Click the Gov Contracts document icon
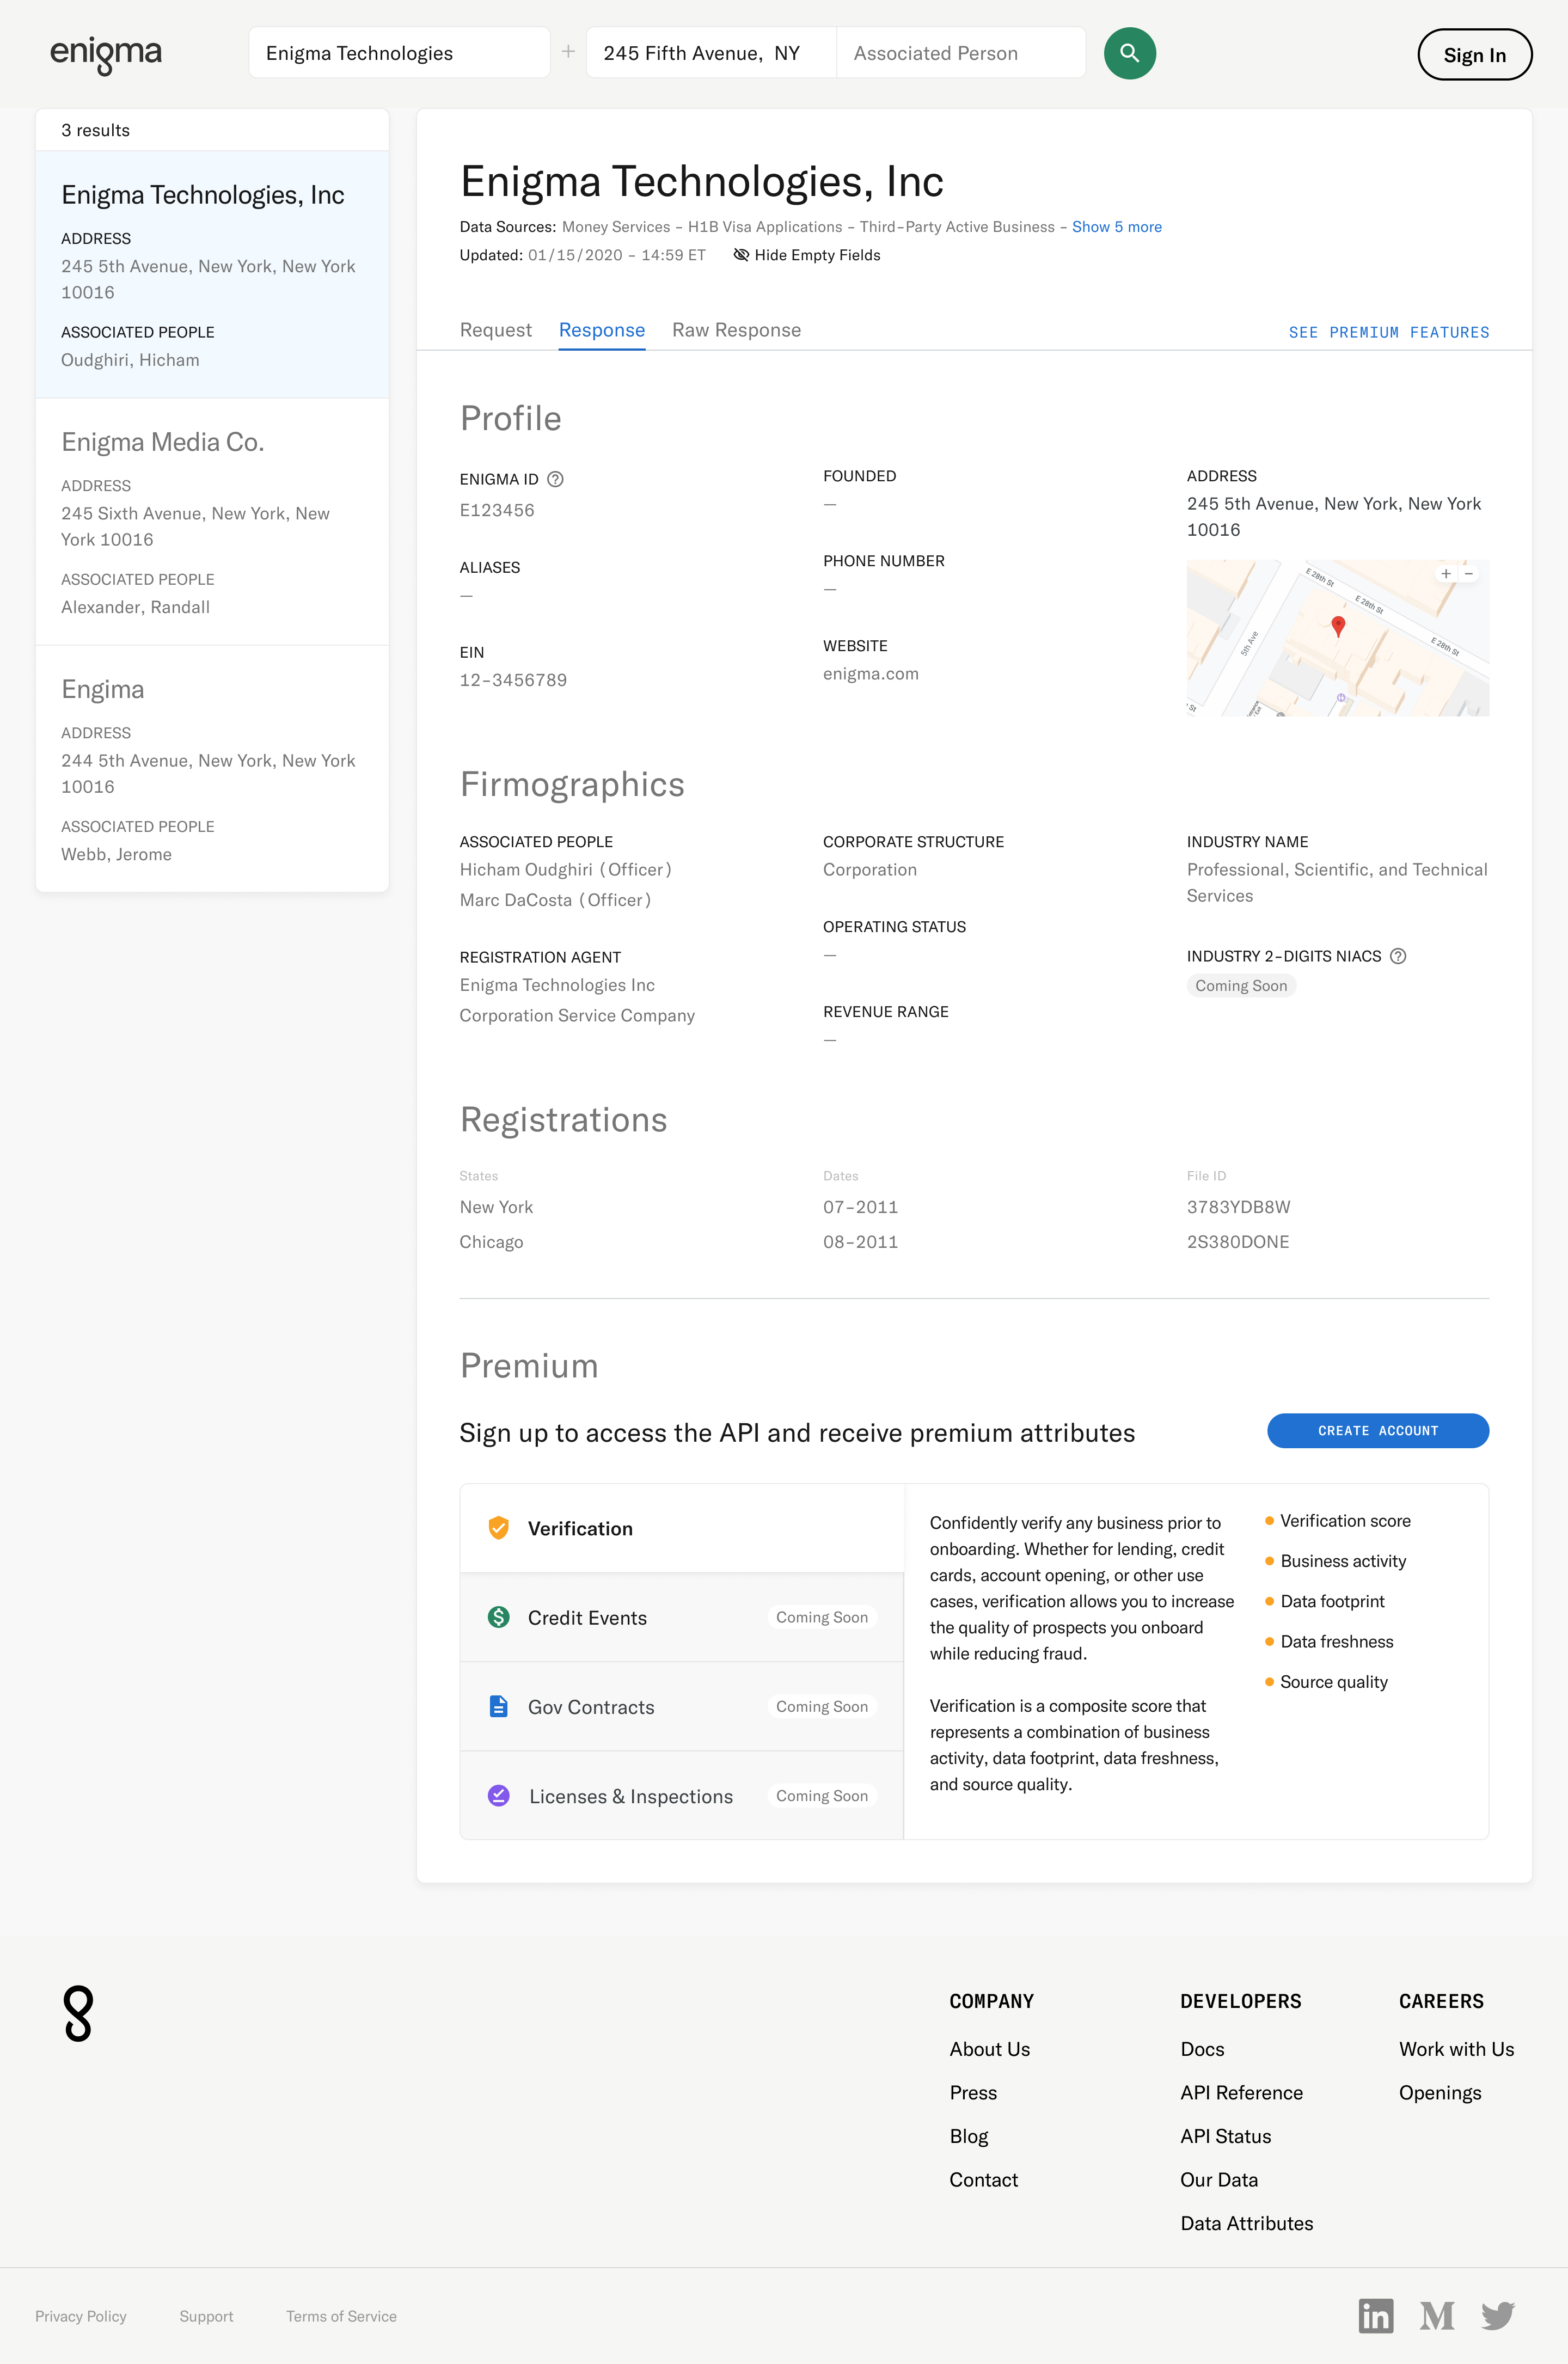This screenshot has width=1568, height=2364. pos(498,1706)
